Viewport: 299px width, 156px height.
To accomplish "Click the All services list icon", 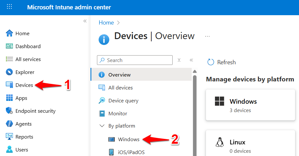I will coord(9,59).
